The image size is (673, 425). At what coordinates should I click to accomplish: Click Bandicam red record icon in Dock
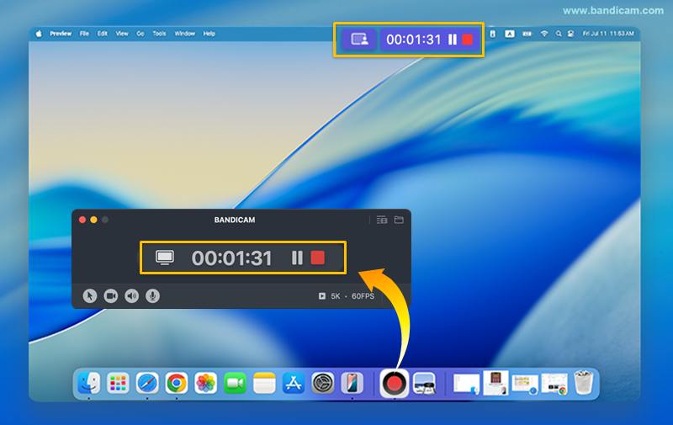pyautogui.click(x=394, y=384)
